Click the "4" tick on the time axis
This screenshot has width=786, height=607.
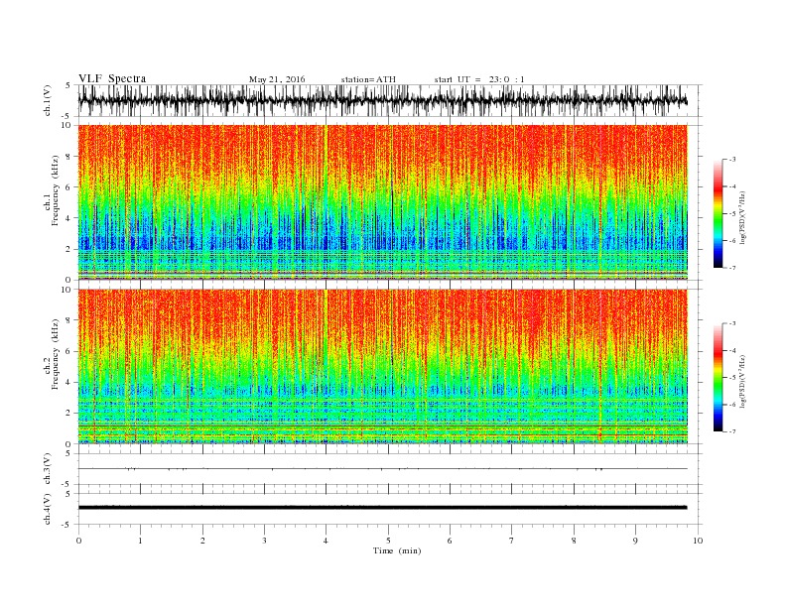point(326,541)
